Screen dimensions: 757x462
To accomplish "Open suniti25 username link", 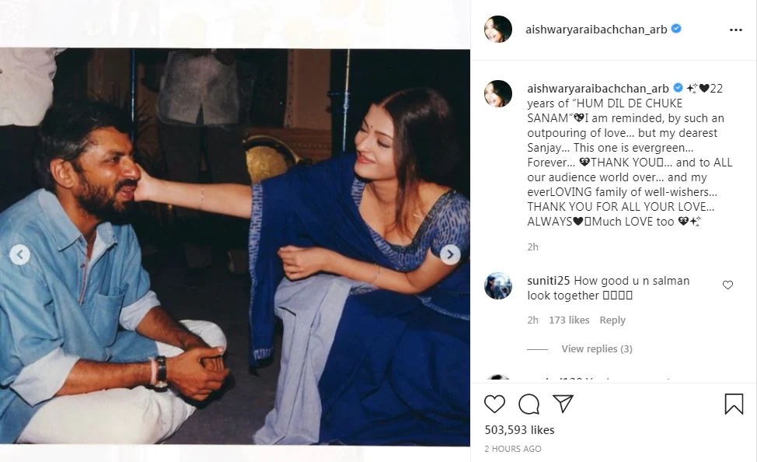I will coord(549,281).
